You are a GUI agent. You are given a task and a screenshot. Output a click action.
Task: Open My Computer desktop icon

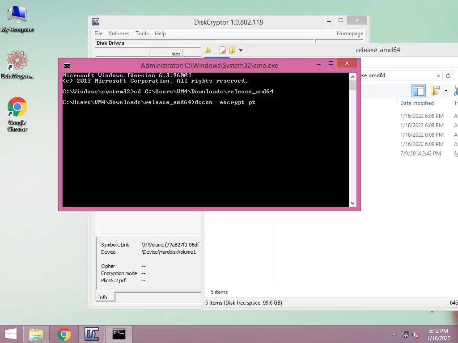pos(17,18)
